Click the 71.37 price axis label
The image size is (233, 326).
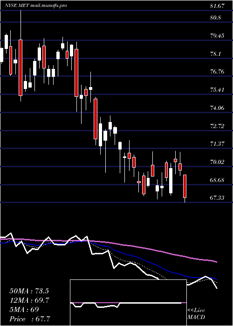[217, 143]
